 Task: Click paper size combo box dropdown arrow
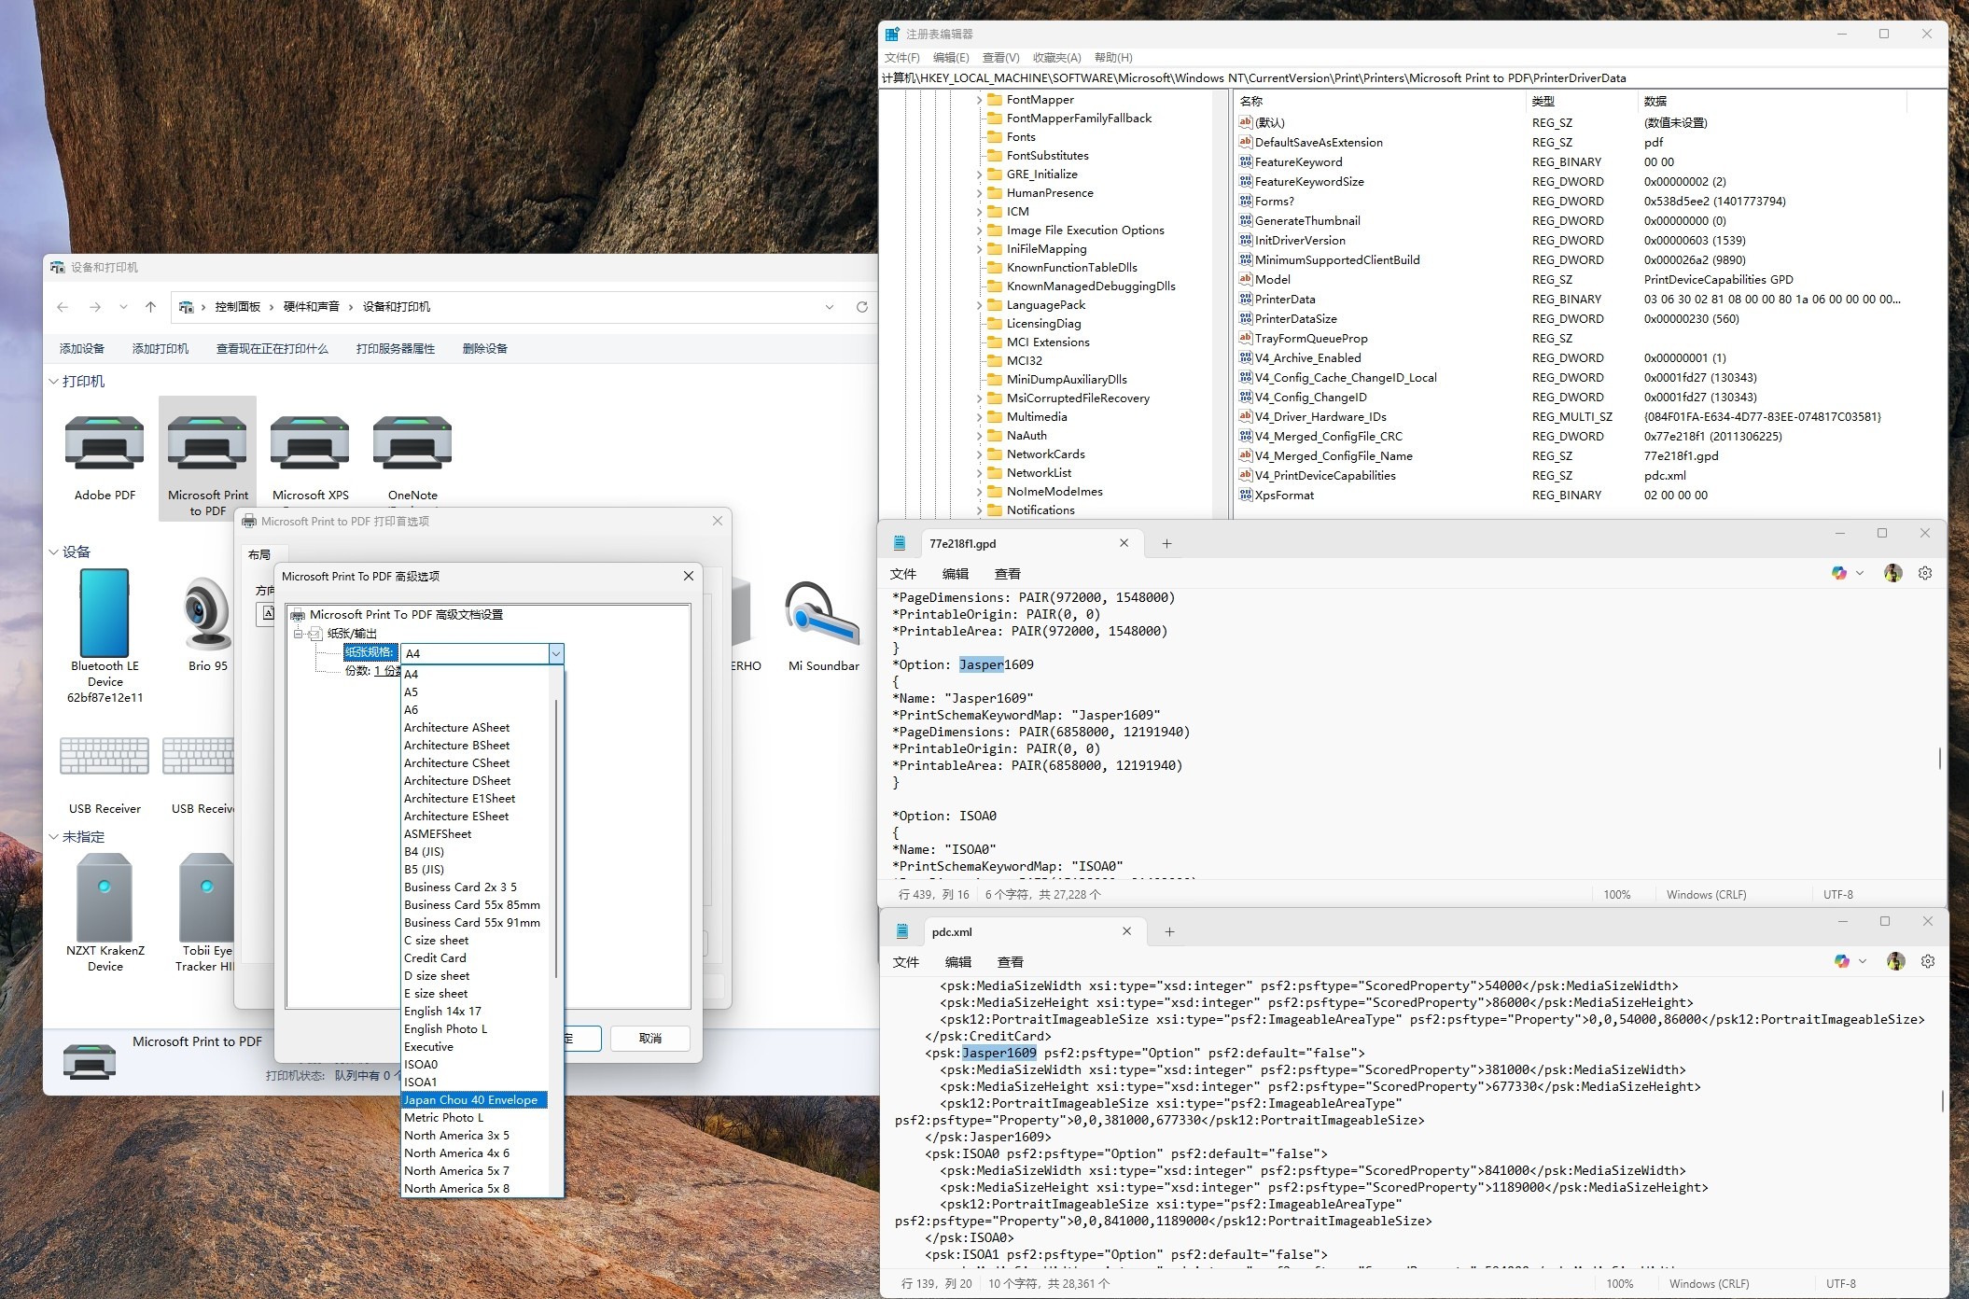pyautogui.click(x=555, y=653)
